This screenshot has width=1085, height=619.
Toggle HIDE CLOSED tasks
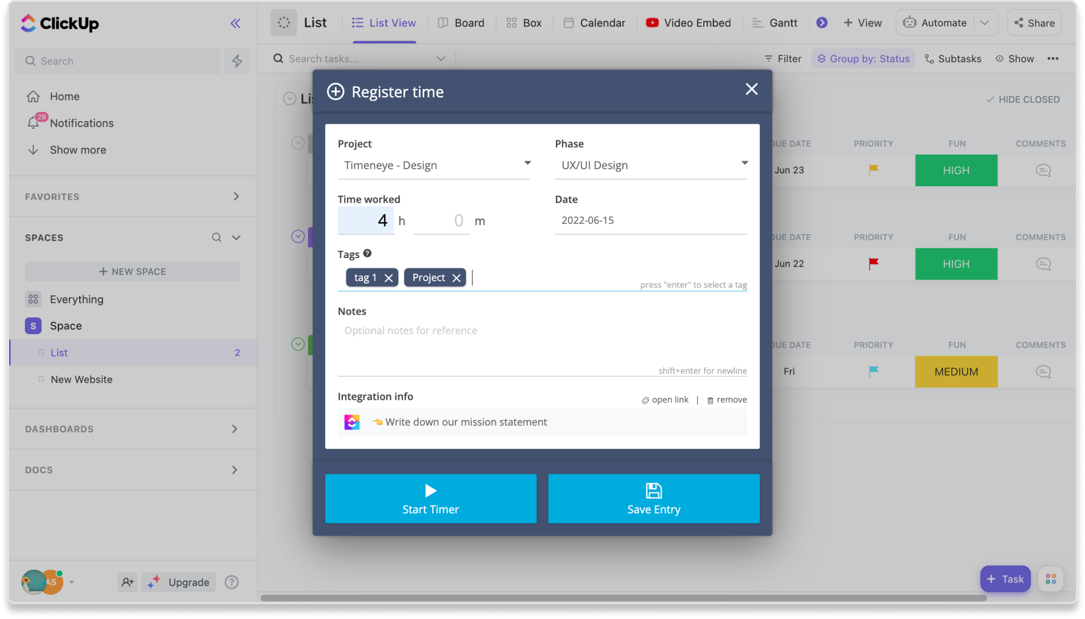1023,99
